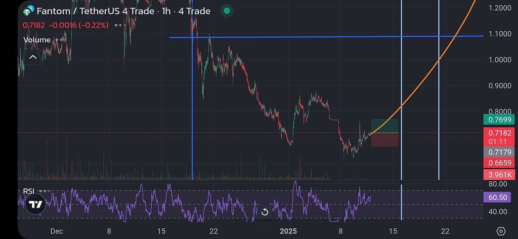The height and width of the screenshot is (239, 518).
Task: Click the 1.2000 price axis value
Action: (500, 8)
